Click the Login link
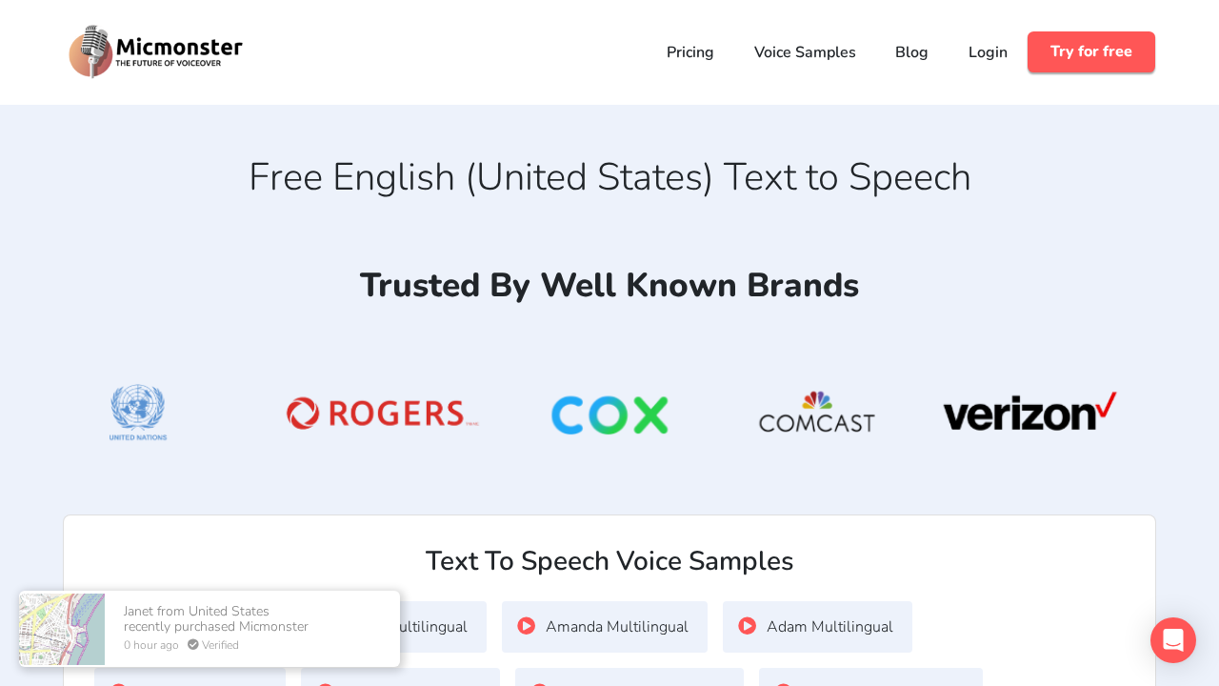The height and width of the screenshot is (686, 1219). 988,52
